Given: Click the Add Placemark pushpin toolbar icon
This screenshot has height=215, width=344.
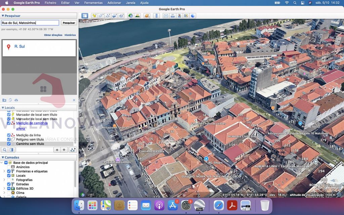Looking at the screenshot, I should tap(94, 16).
